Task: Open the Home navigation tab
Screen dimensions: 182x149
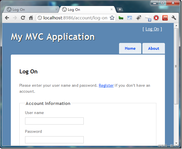Action: coord(130,48)
